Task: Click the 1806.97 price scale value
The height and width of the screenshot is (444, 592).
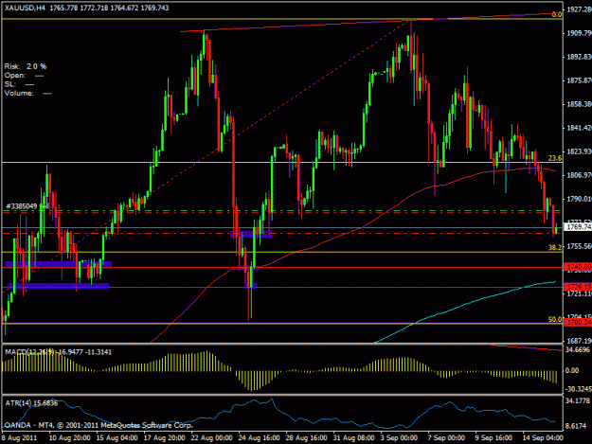Action: point(579,175)
